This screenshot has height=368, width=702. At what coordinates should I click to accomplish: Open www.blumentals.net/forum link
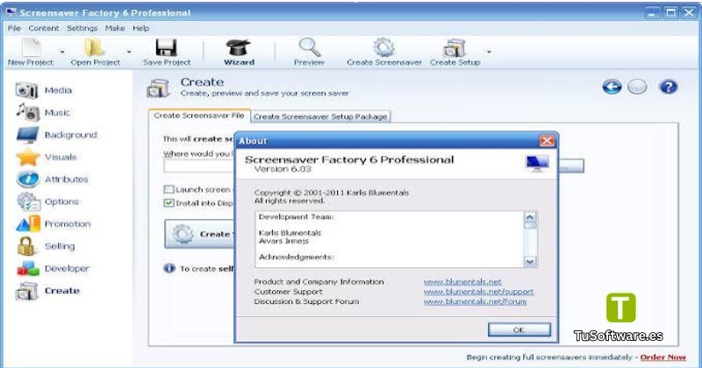[x=475, y=301]
